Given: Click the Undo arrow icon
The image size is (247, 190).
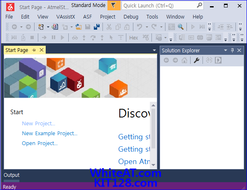Looking at the screenshot, I should (x=140, y=27).
